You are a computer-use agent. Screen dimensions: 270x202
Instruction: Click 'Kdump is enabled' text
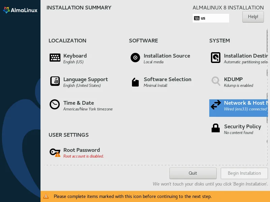coord(239,86)
